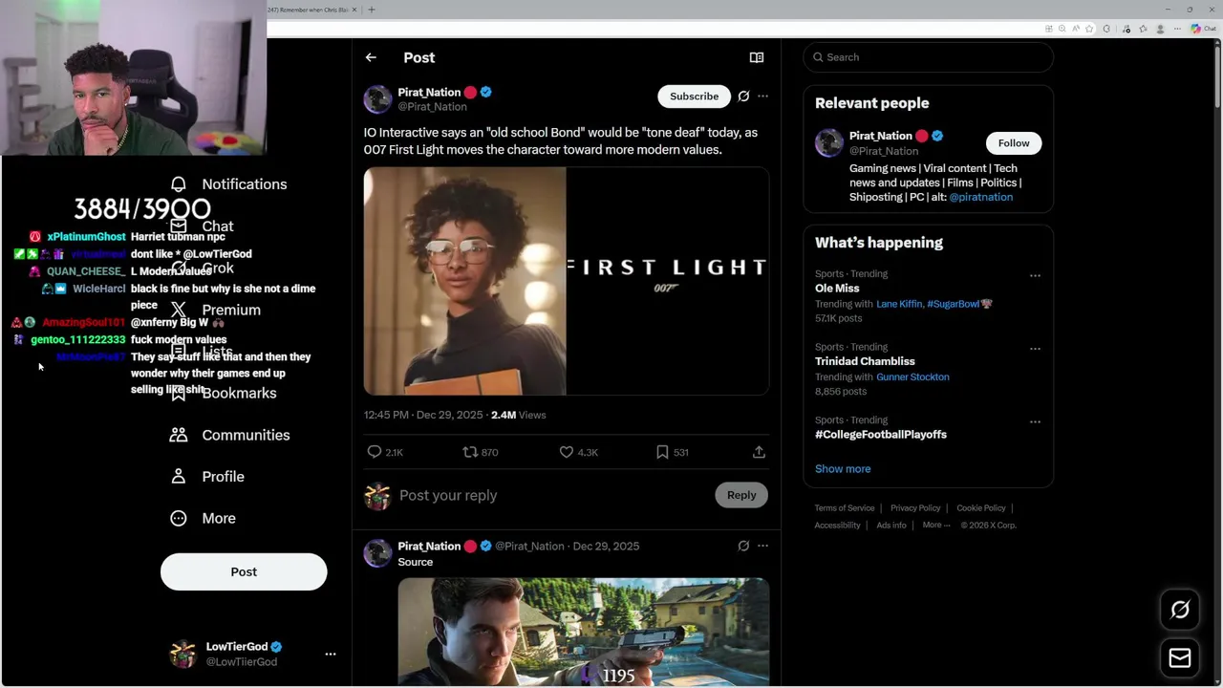Close the Chris Blair browser tab
The width and height of the screenshot is (1223, 688).
click(x=354, y=10)
